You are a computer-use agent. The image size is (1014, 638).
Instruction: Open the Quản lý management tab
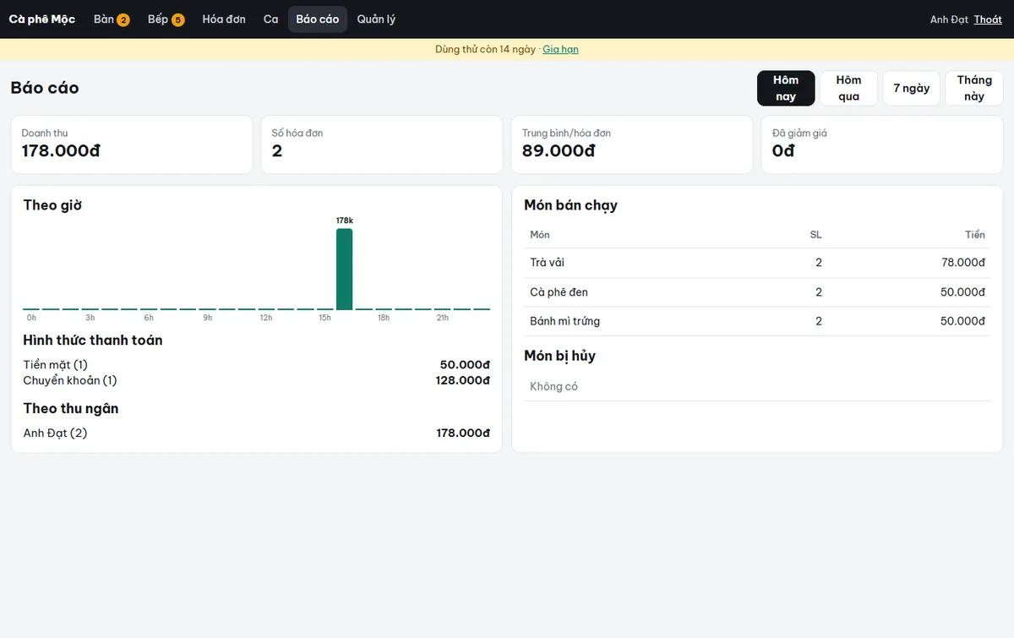click(376, 19)
